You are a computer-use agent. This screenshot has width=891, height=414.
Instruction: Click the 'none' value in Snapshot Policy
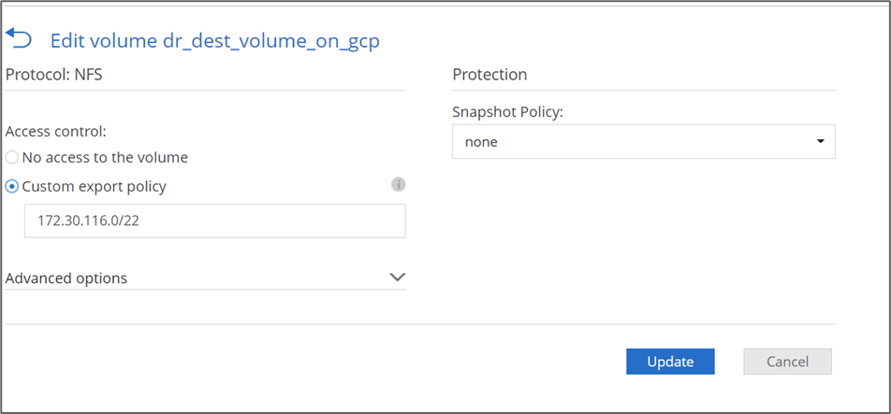[481, 142]
